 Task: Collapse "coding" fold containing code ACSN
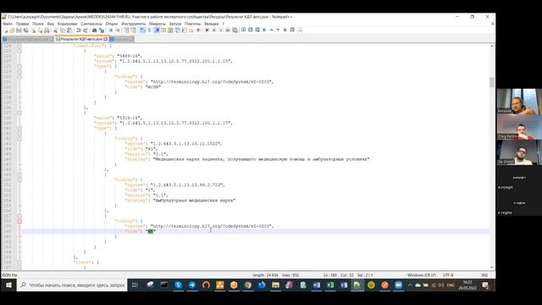[x=19, y=76]
